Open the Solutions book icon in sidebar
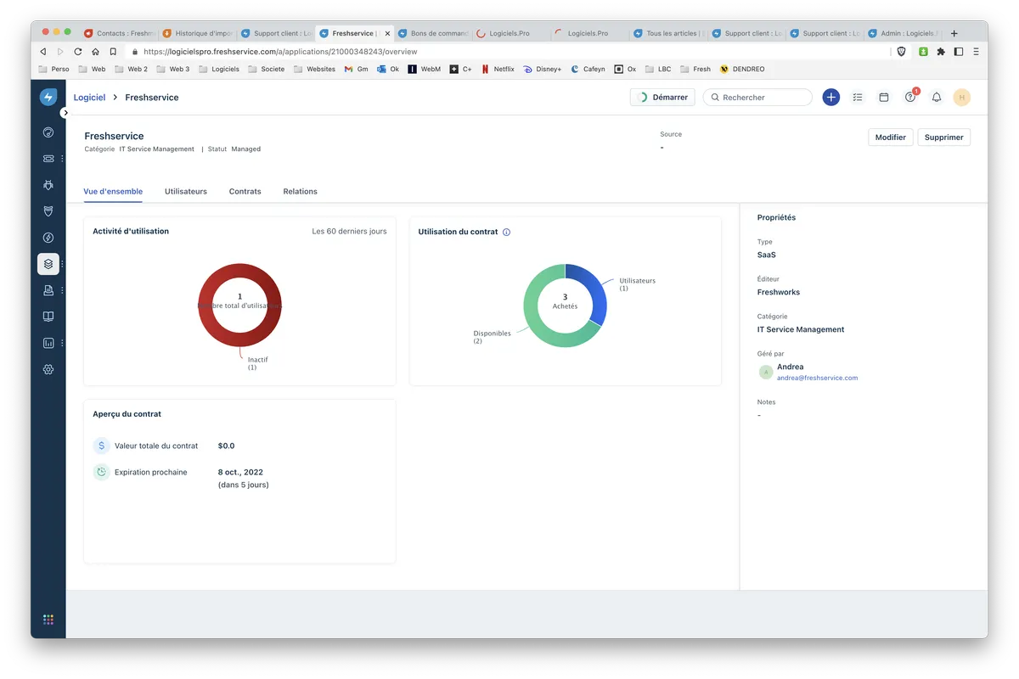1019x679 pixels. (48, 317)
